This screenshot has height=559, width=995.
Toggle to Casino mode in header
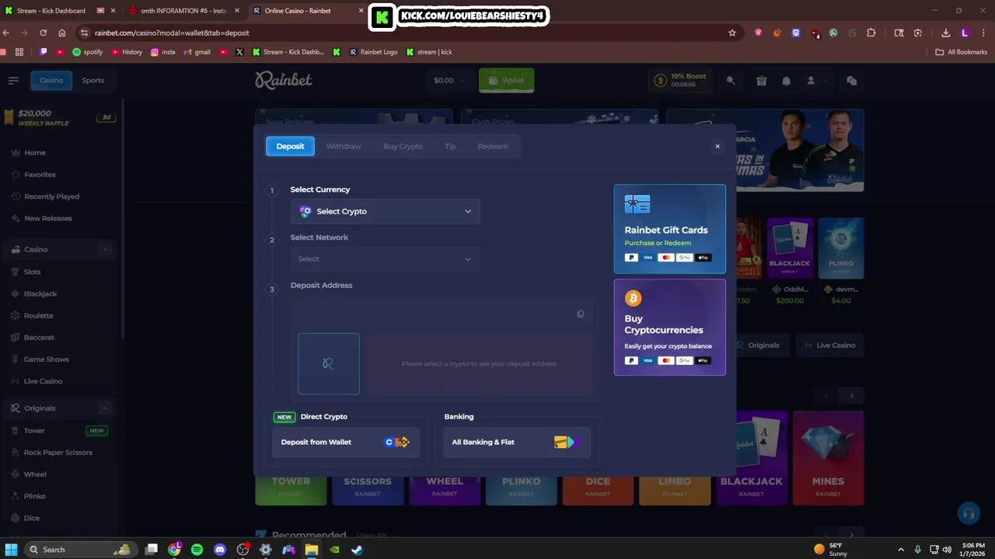click(51, 80)
